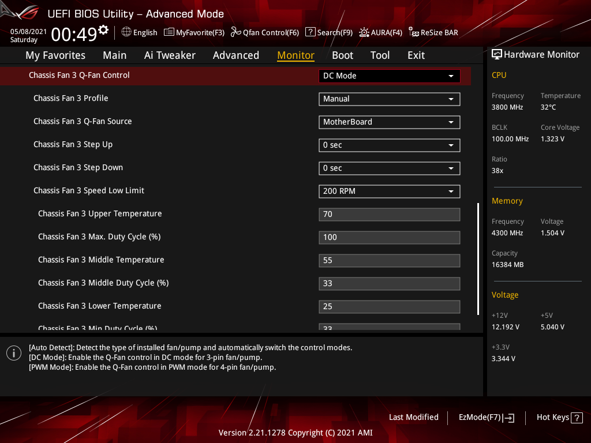Open the Chassis Fan 3 Profile dropdown
Viewport: 591px width, 443px height.
click(x=390, y=99)
